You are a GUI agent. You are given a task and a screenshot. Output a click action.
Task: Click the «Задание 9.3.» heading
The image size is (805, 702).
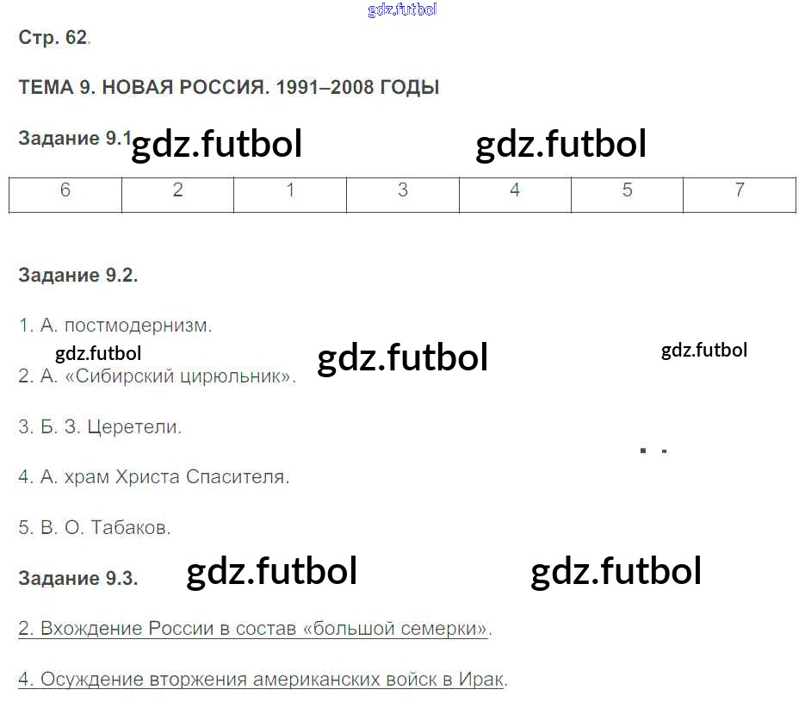(77, 579)
